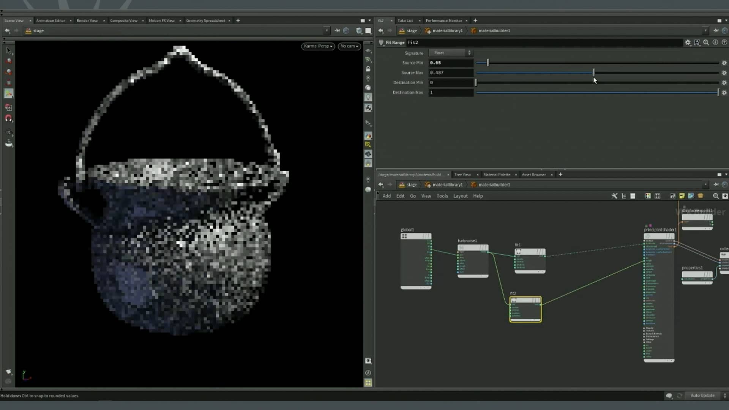Open the Layout menu in the network editor

[x=460, y=196]
